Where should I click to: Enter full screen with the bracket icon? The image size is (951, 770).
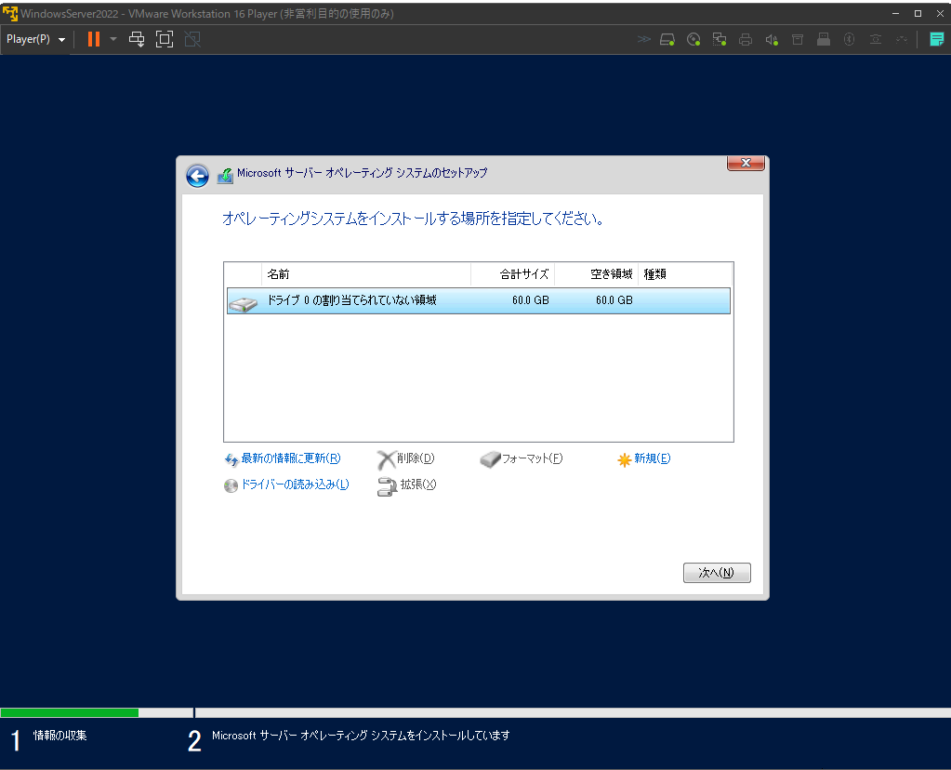pos(164,39)
